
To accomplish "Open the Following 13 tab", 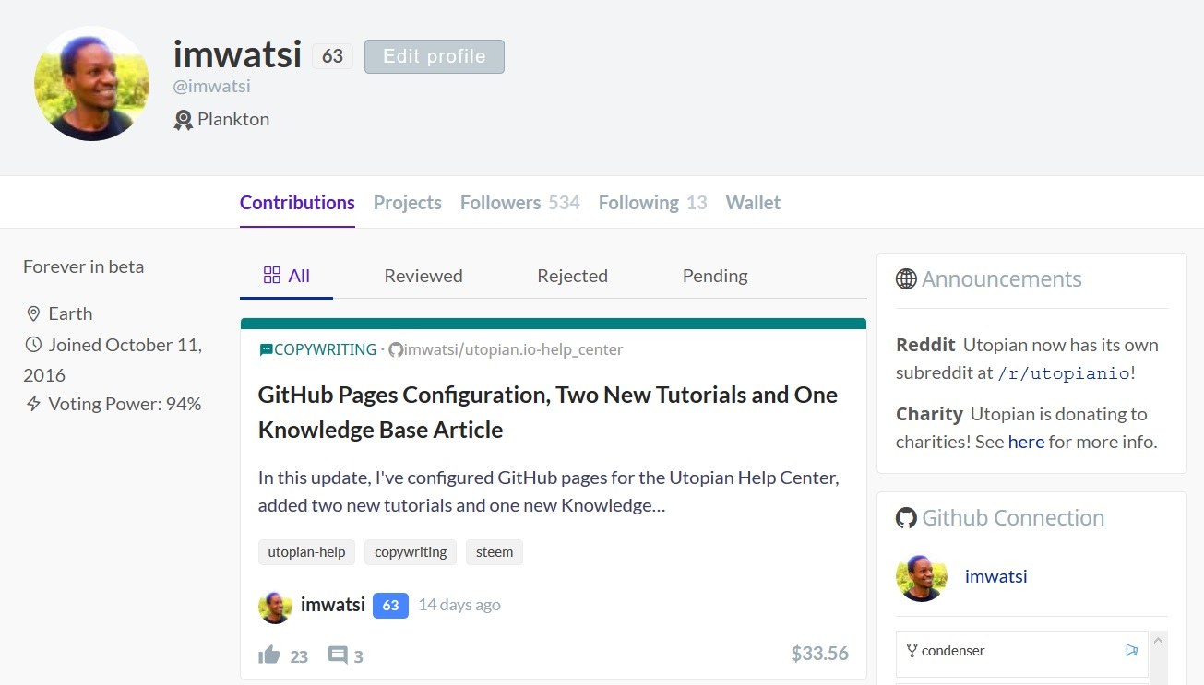I will pyautogui.click(x=653, y=202).
